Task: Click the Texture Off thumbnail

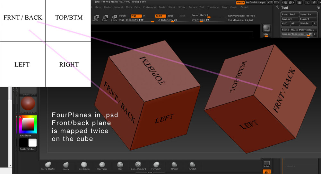Action: pyautogui.click(x=28, y=91)
